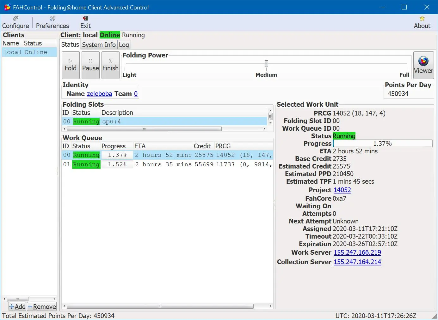Image resolution: width=438 pixels, height=320 pixels.
Task: Select folding slot 00 cpu:4 row
Action: pyautogui.click(x=164, y=121)
